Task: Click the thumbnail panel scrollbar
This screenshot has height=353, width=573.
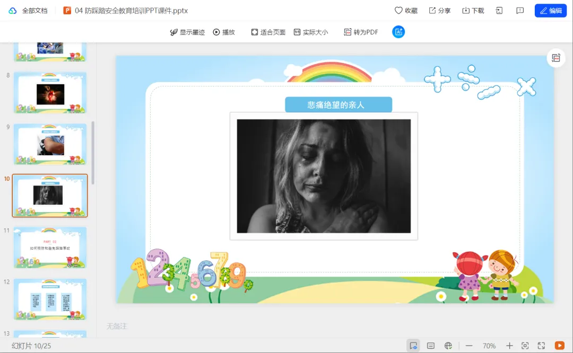Action: tap(93, 153)
